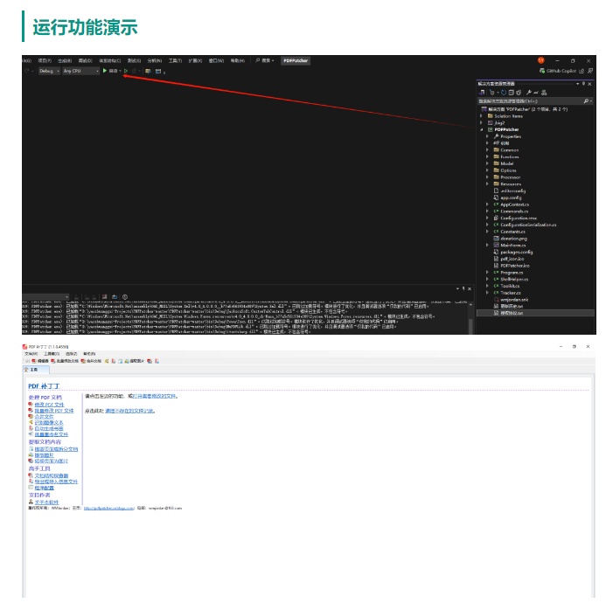This screenshot has height=603, width=606.
Task: Click the collapse all icon in Solution Explorer
Action: click(x=512, y=93)
